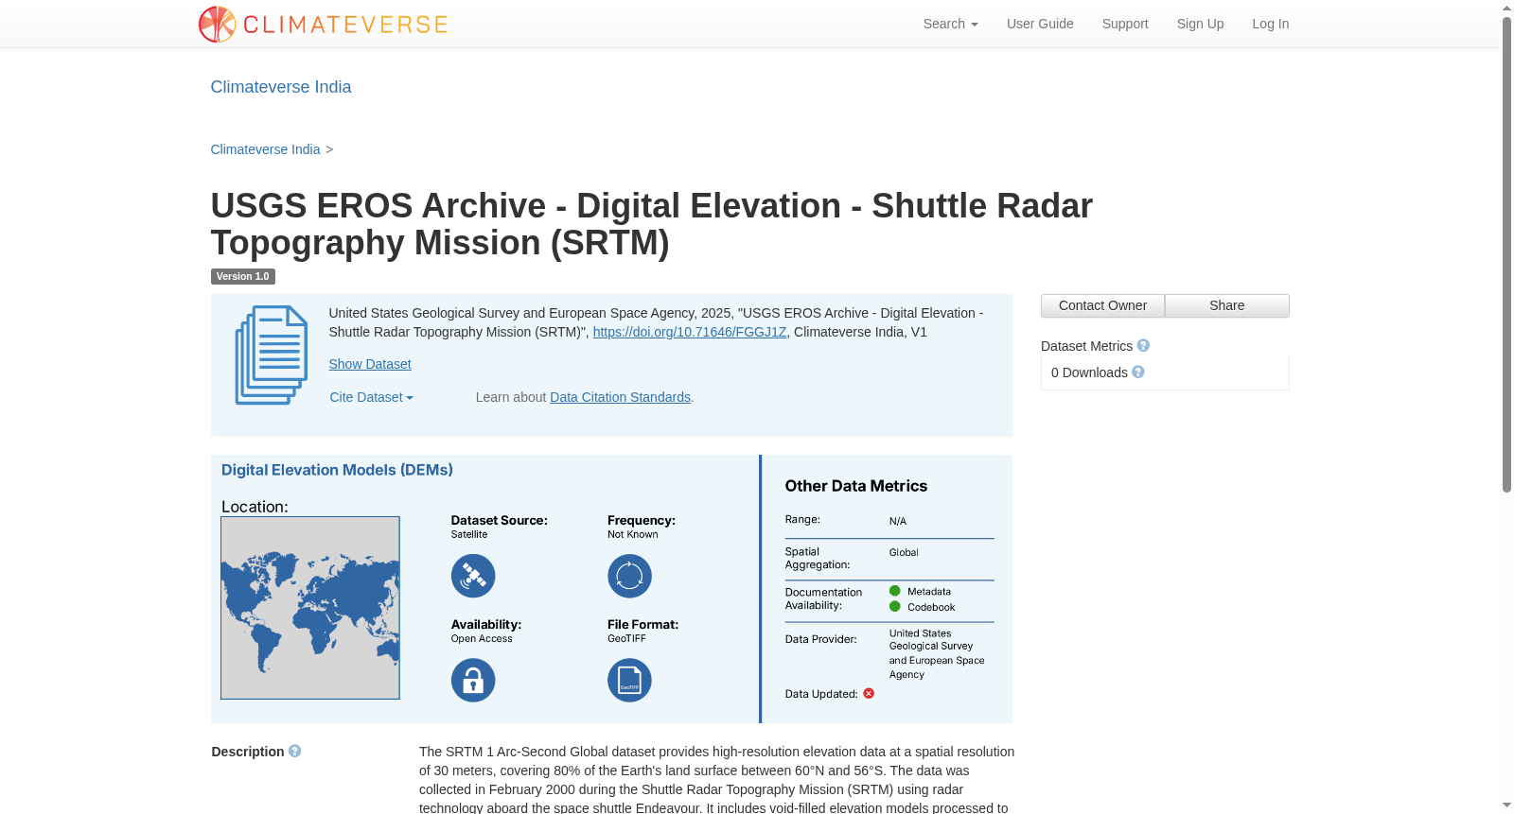Image resolution: width=1514 pixels, height=814 pixels.
Task: Click the Description help icon
Action: tap(295, 752)
